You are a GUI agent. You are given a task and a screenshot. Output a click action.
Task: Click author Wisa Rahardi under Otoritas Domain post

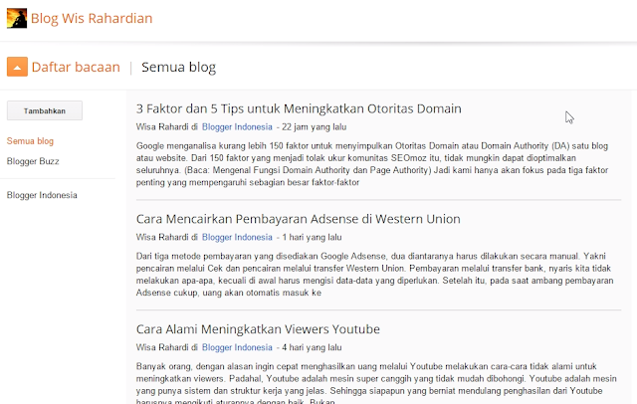pyautogui.click(x=163, y=126)
